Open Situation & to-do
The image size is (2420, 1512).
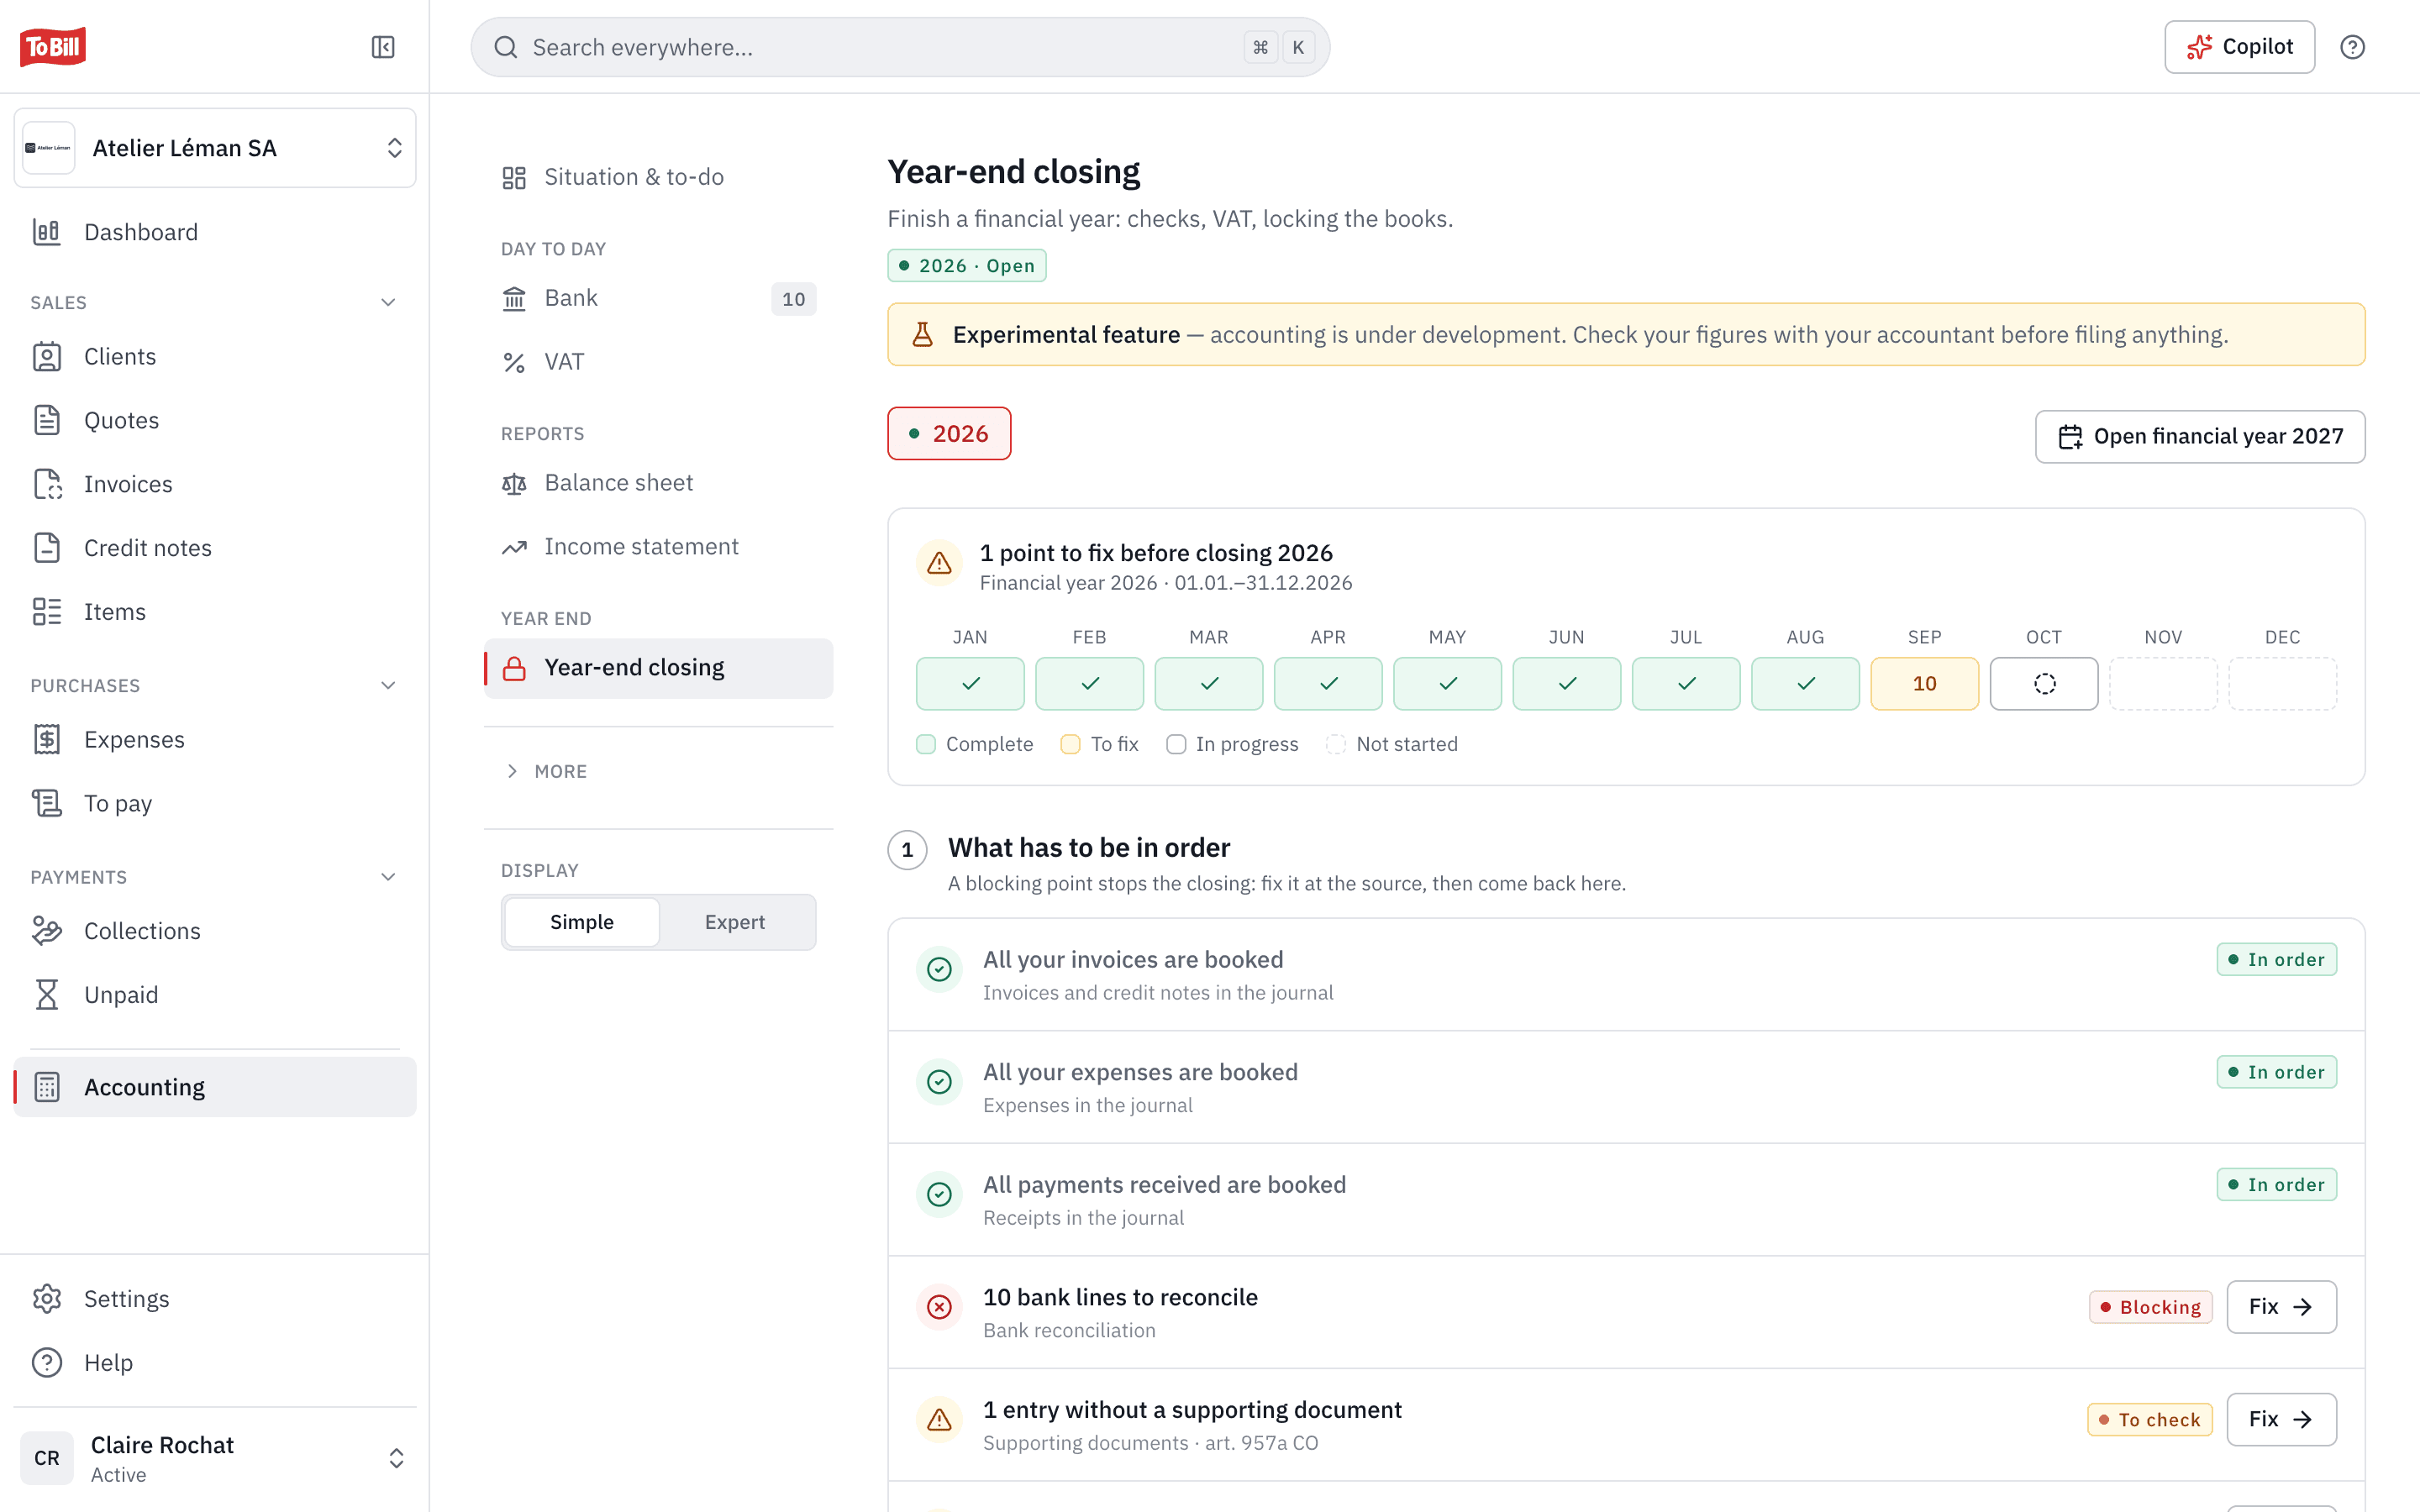pos(659,177)
